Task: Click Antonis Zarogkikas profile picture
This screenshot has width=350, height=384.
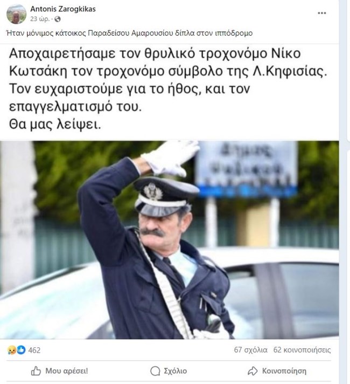Action: pos(16,14)
